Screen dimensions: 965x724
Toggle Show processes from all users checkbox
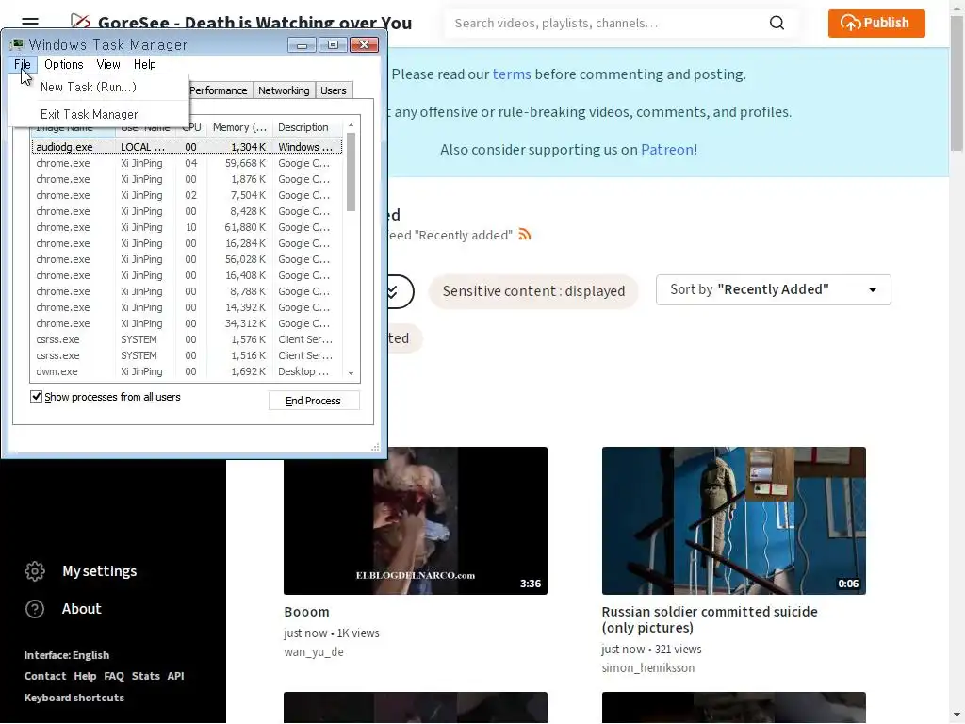(x=37, y=397)
